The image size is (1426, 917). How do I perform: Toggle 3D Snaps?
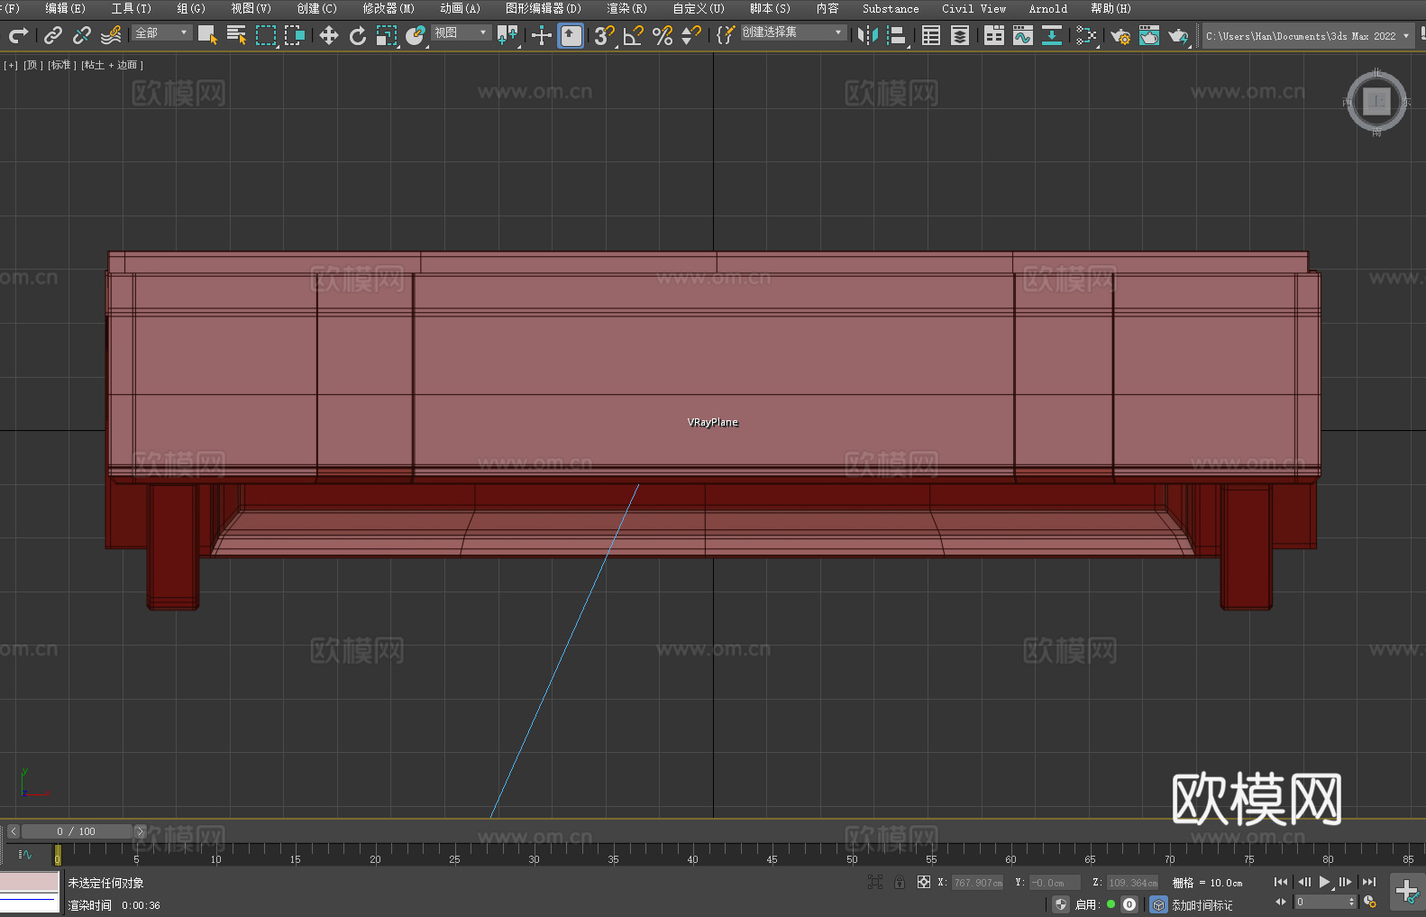pos(605,35)
